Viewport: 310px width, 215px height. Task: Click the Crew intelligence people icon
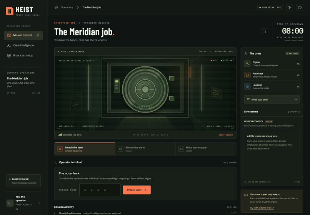click(9, 45)
